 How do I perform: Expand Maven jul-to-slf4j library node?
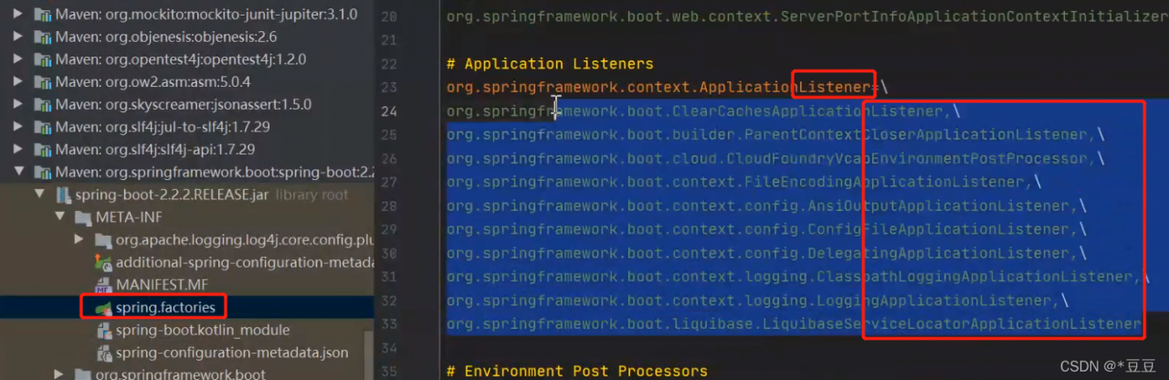point(20,127)
